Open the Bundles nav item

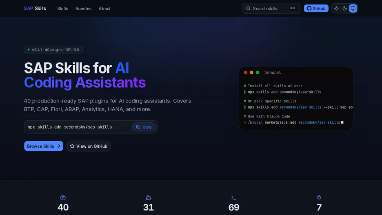coord(83,9)
